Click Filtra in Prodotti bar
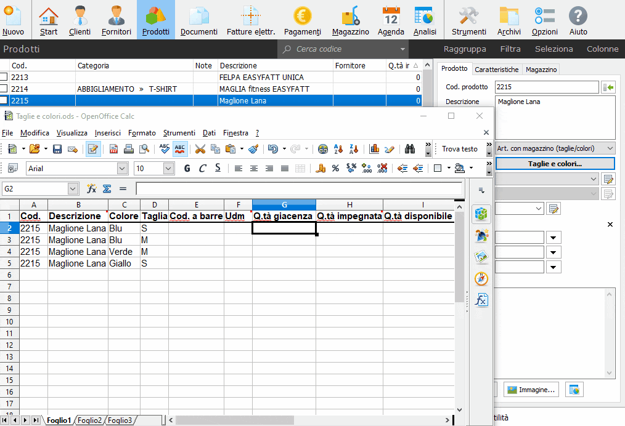625x426 pixels. point(510,49)
